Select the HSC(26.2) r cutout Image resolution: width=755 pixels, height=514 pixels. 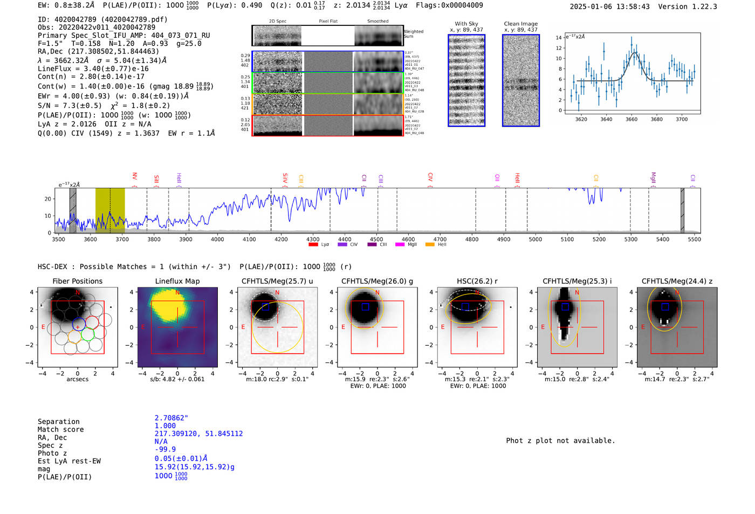[x=477, y=327]
